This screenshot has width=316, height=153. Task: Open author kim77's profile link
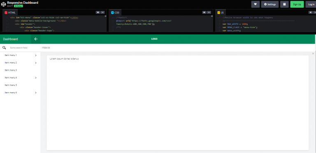[x=10, y=6]
